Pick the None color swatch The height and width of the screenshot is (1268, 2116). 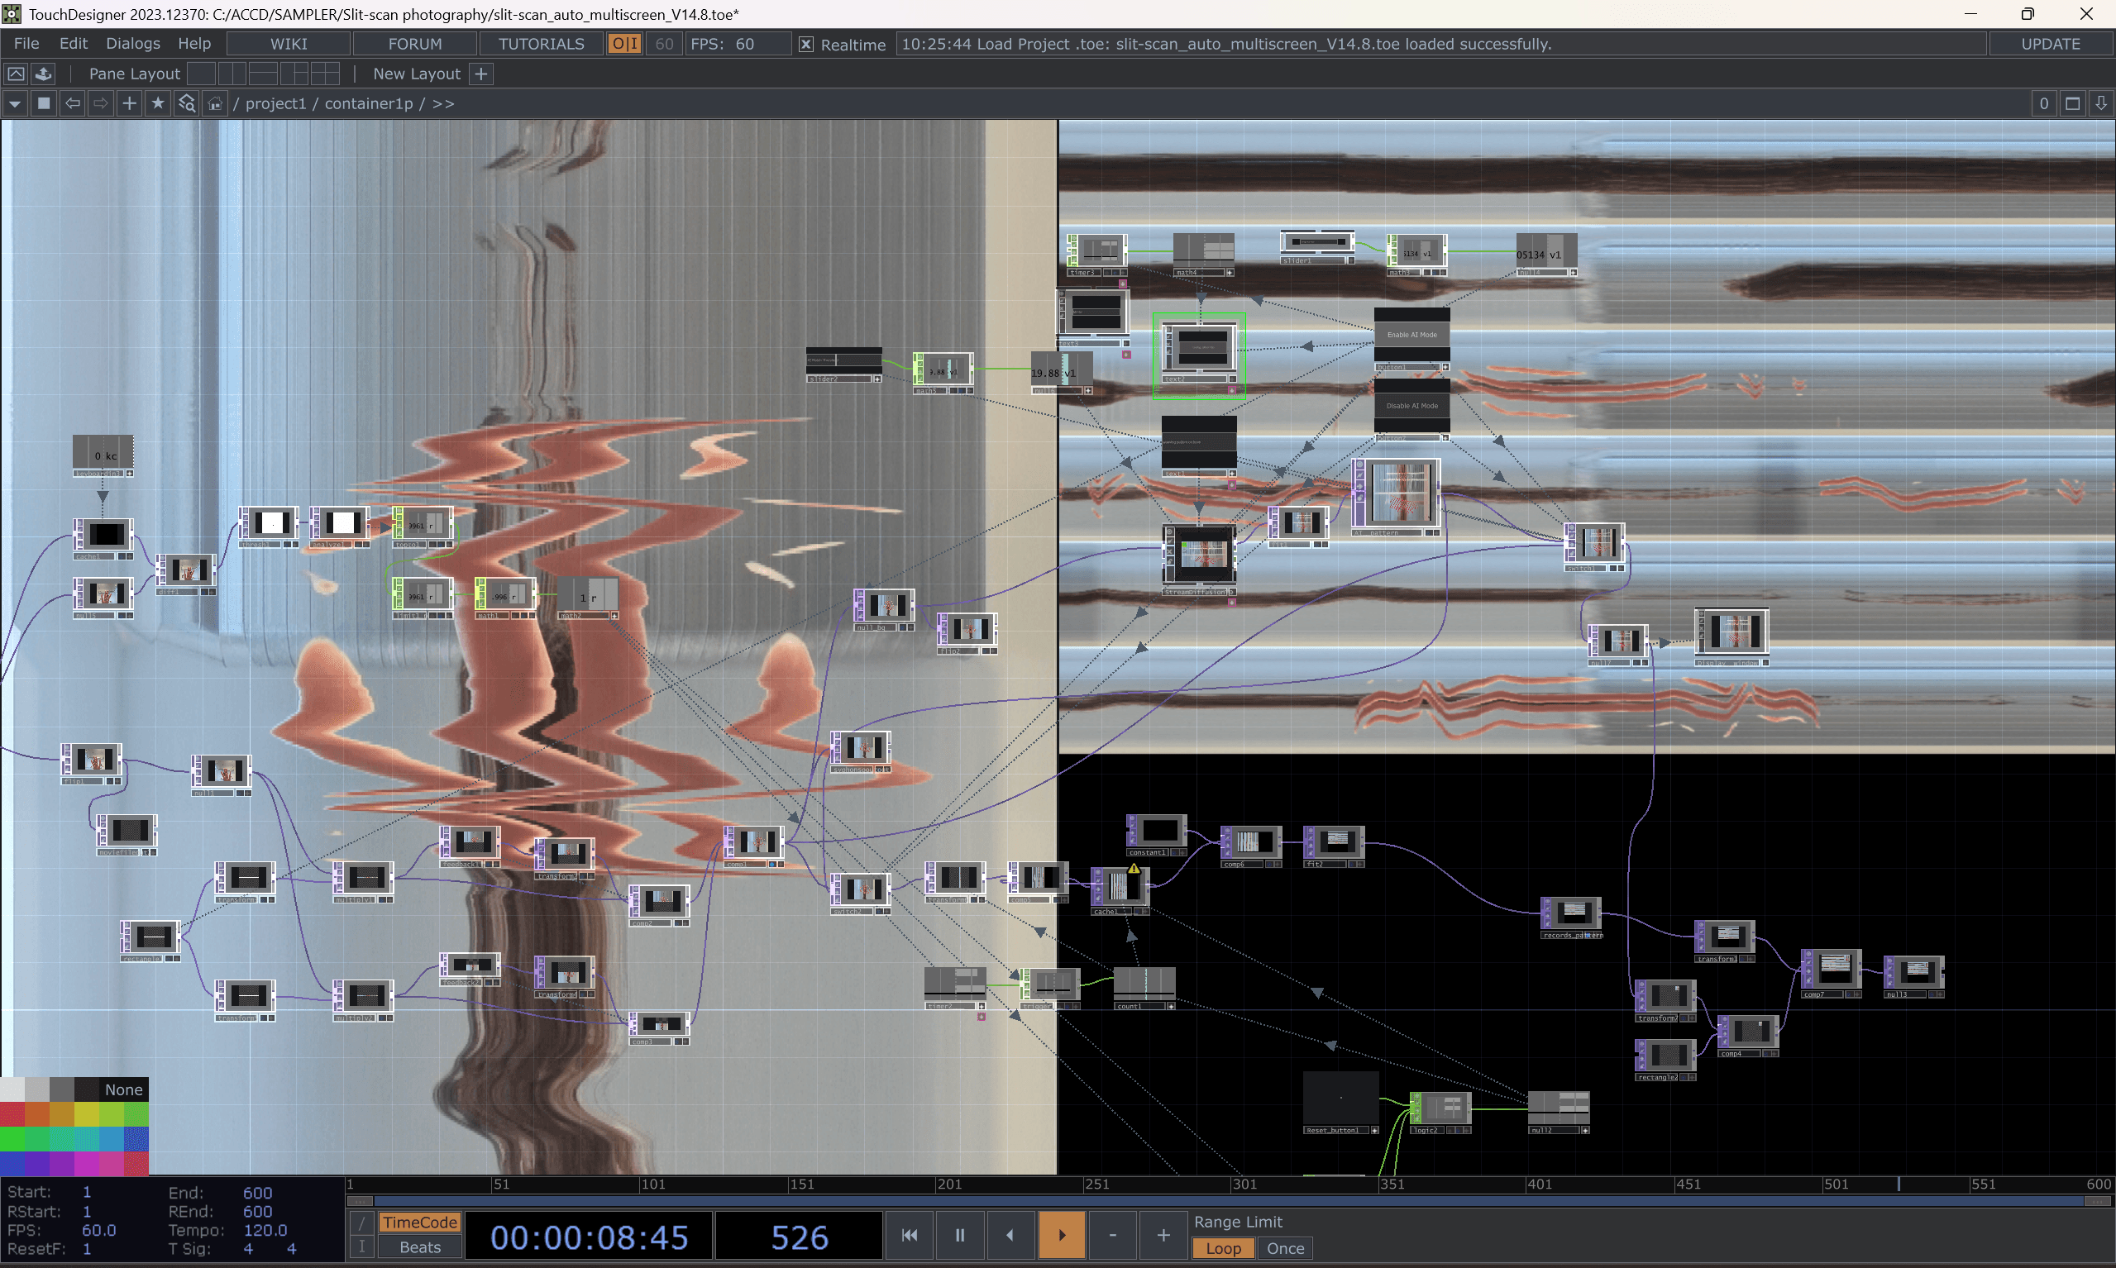[123, 1089]
